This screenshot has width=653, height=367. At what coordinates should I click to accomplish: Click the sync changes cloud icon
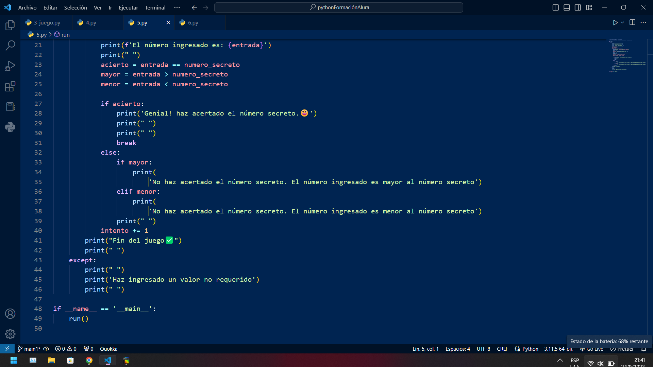46,349
